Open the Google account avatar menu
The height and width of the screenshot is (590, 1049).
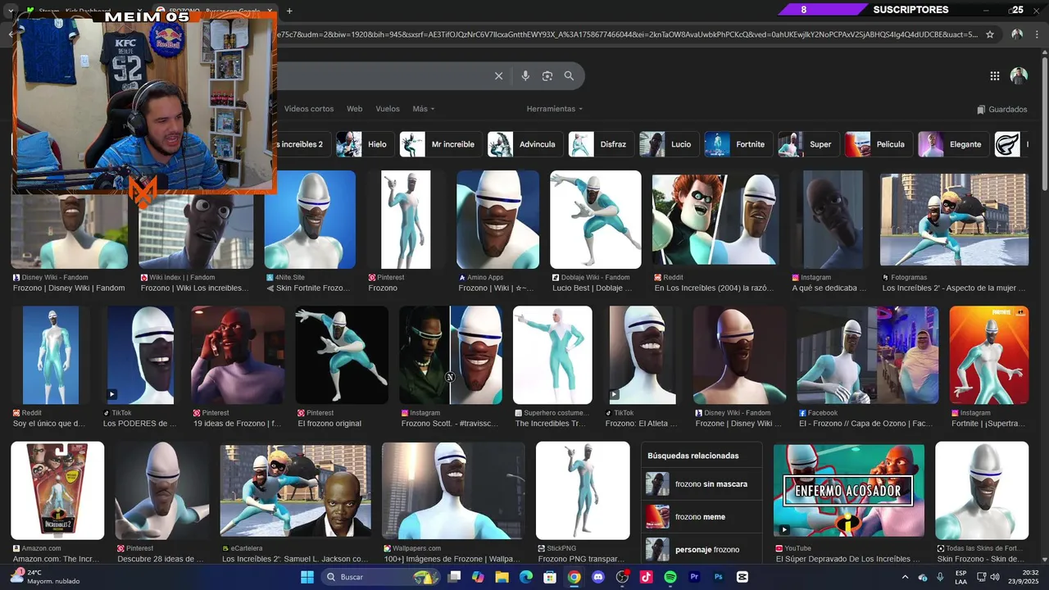coord(1019,76)
